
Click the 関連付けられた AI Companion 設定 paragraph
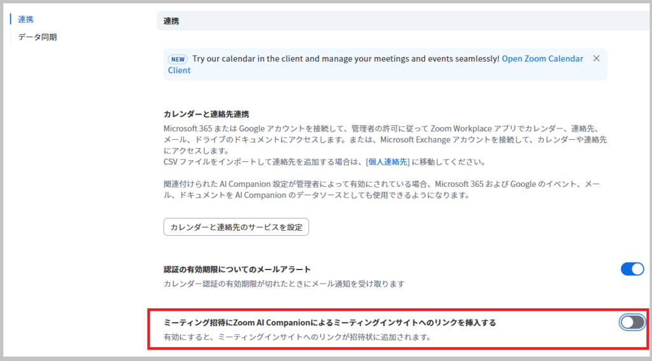point(381,189)
